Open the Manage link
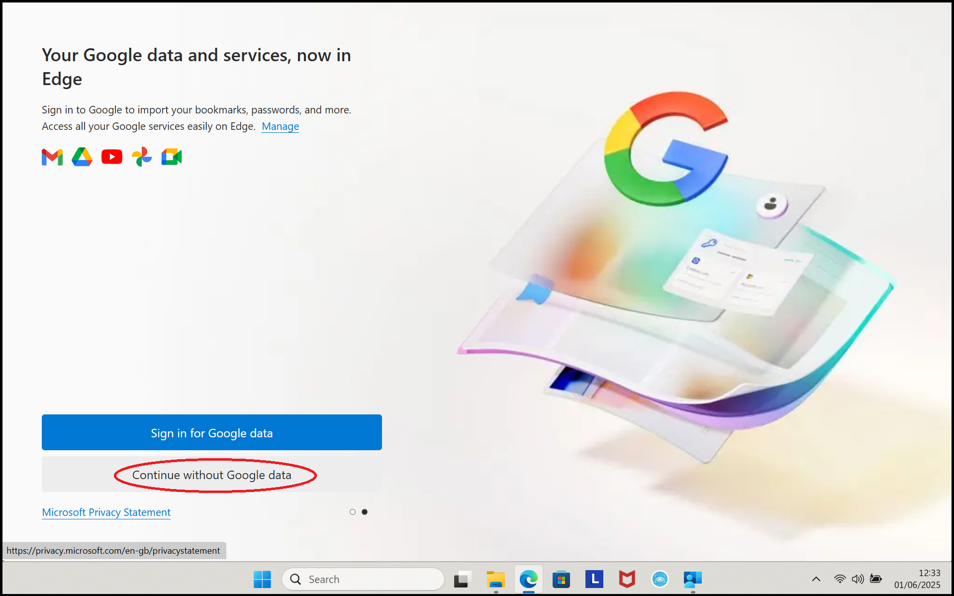954x596 pixels. tap(280, 126)
